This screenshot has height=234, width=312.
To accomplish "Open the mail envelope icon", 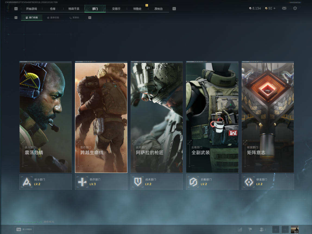I will pyautogui.click(x=284, y=8).
